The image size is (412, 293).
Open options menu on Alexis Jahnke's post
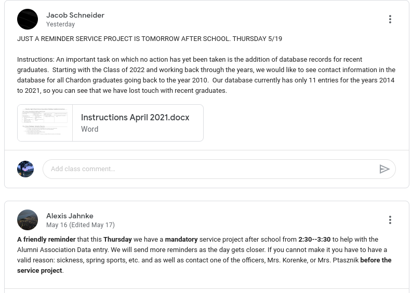[390, 220]
